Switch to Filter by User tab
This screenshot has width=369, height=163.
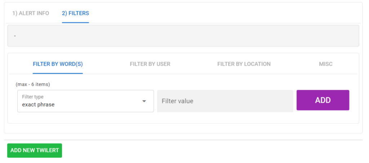tap(150, 64)
